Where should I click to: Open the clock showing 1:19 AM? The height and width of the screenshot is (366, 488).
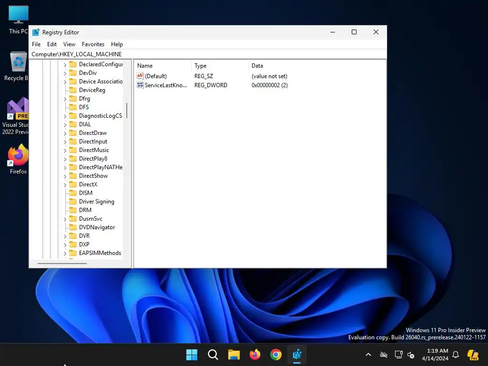pos(435,355)
